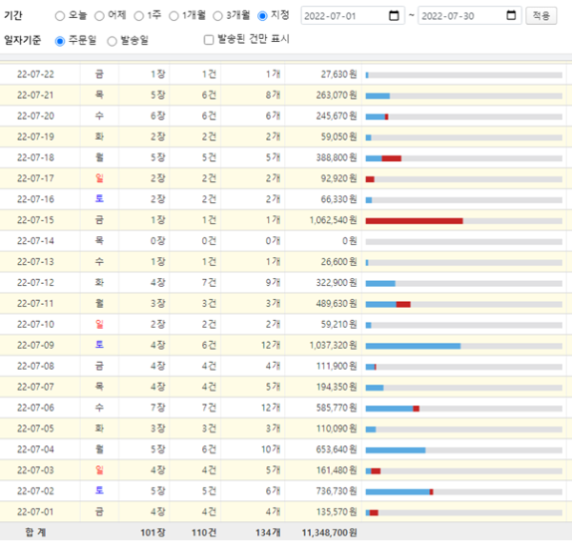The height and width of the screenshot is (545, 572).
Task: Select the 어제 period radio button
Action: point(99,16)
